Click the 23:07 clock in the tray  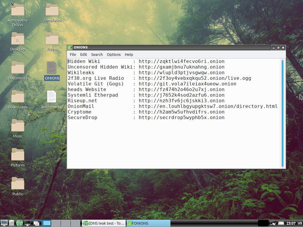tap(291, 223)
